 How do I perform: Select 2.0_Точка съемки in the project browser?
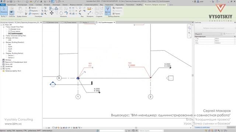tap(14, 31)
